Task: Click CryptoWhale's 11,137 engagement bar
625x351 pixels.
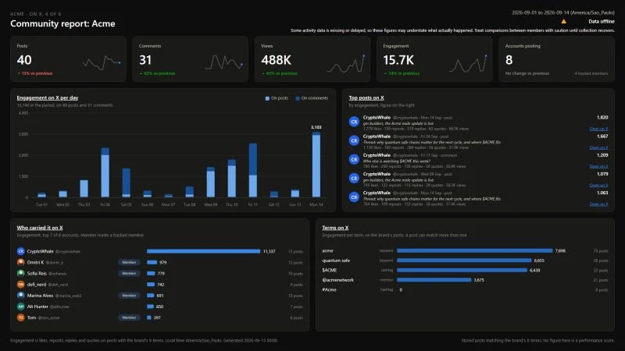Action: (203, 251)
